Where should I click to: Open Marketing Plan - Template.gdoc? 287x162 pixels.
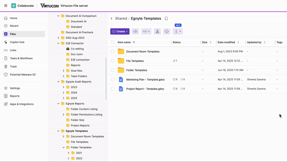pos(146,80)
